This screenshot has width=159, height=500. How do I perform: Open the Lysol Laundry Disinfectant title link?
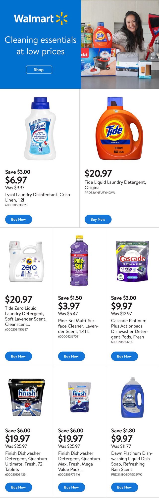37,197
